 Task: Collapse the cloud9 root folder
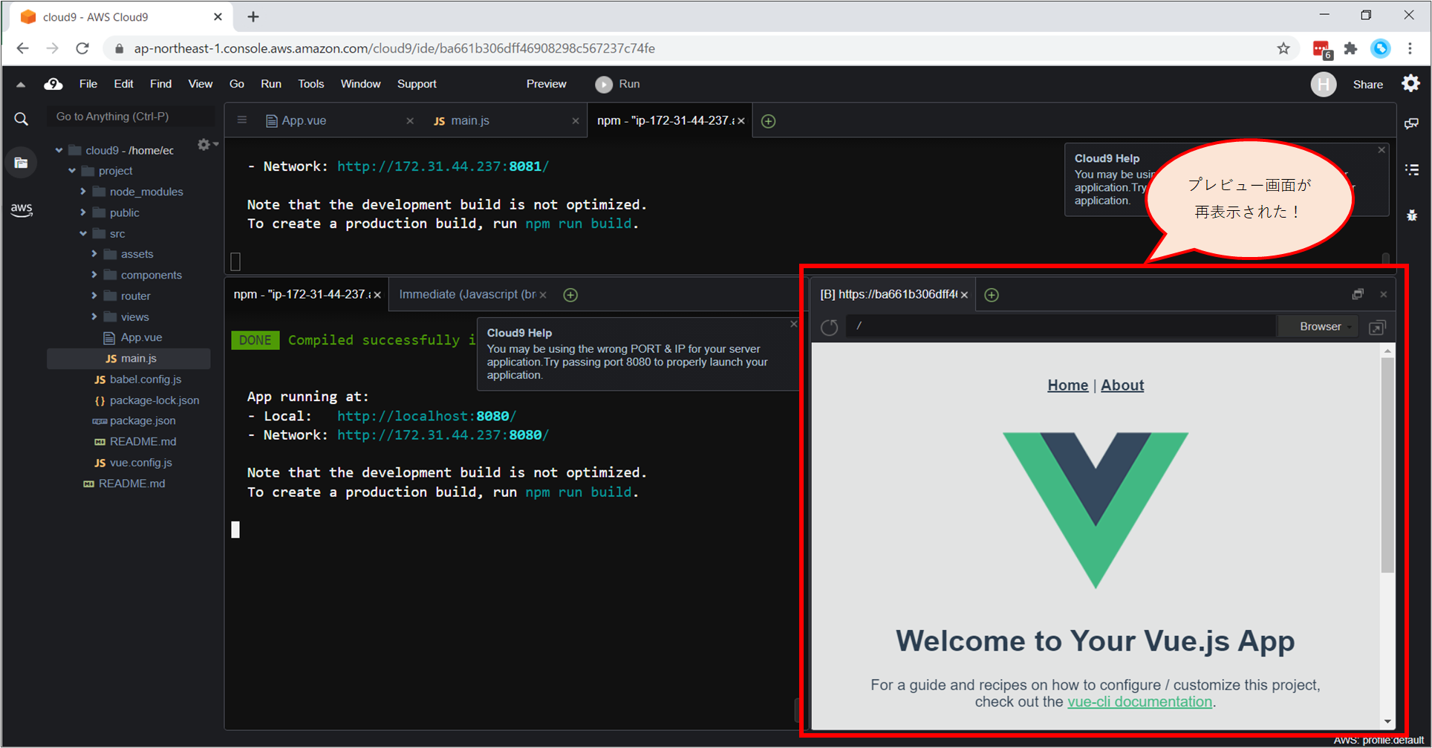pyautogui.click(x=59, y=150)
